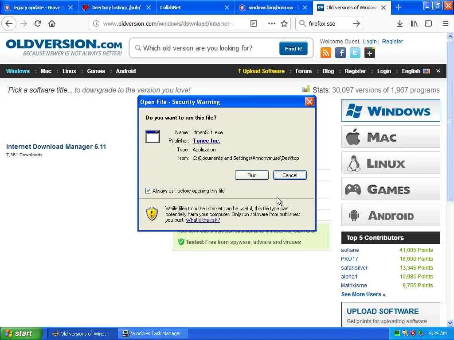Image resolution: width=454 pixels, height=340 pixels.
Task: Click the application file icon in dialog
Action: [153, 136]
